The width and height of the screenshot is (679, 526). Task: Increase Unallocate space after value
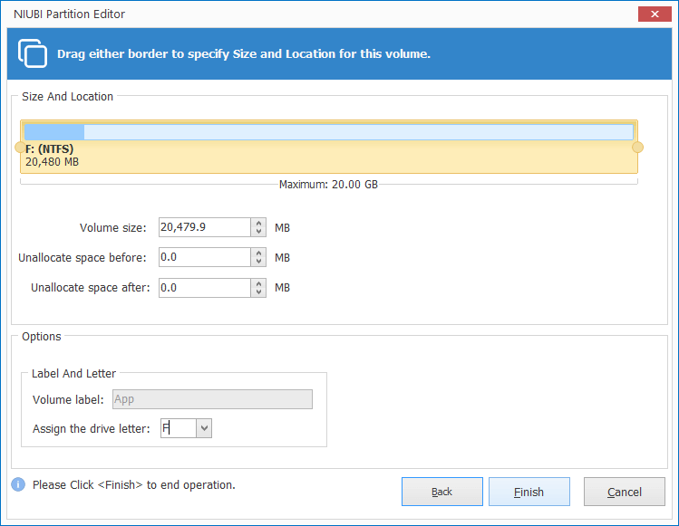click(259, 283)
